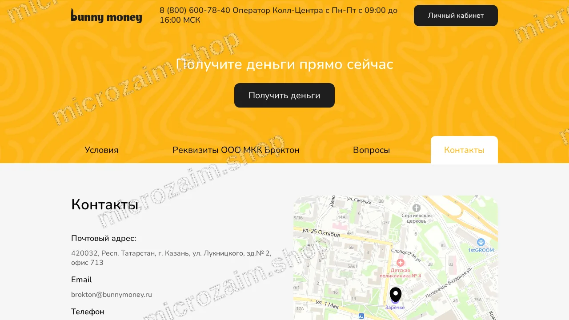Viewport: 569px width, 320px height.
Task: Click the Получить деньги button
Action: coord(284,95)
